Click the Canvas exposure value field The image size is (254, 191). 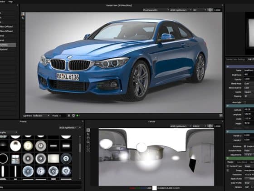tap(217, 126)
